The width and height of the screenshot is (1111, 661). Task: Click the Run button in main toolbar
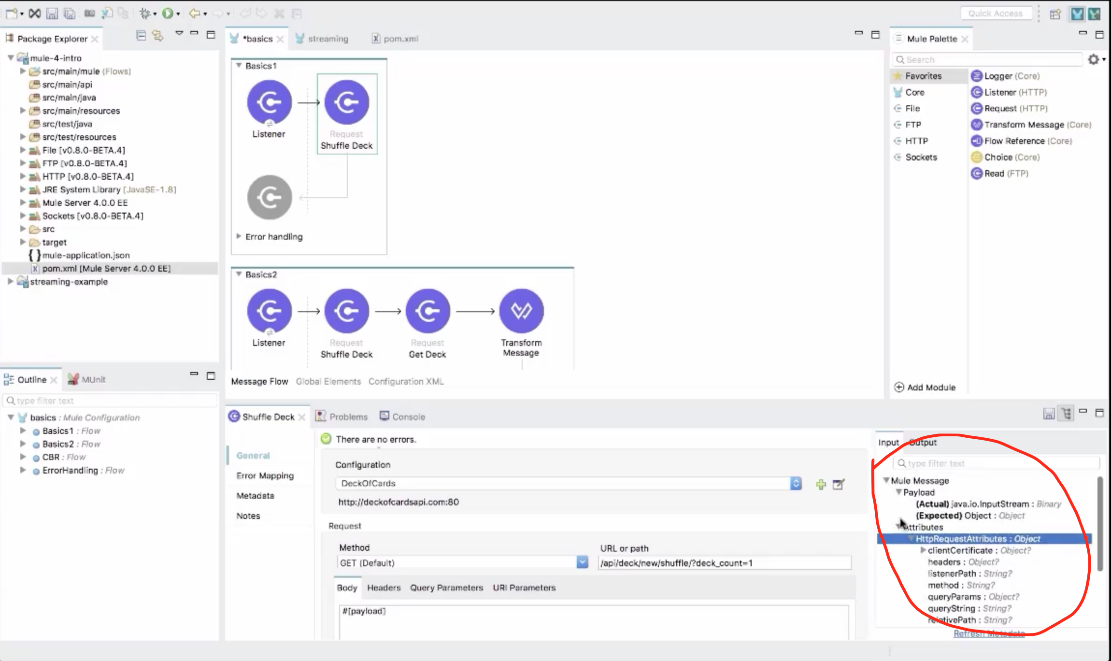(x=167, y=14)
